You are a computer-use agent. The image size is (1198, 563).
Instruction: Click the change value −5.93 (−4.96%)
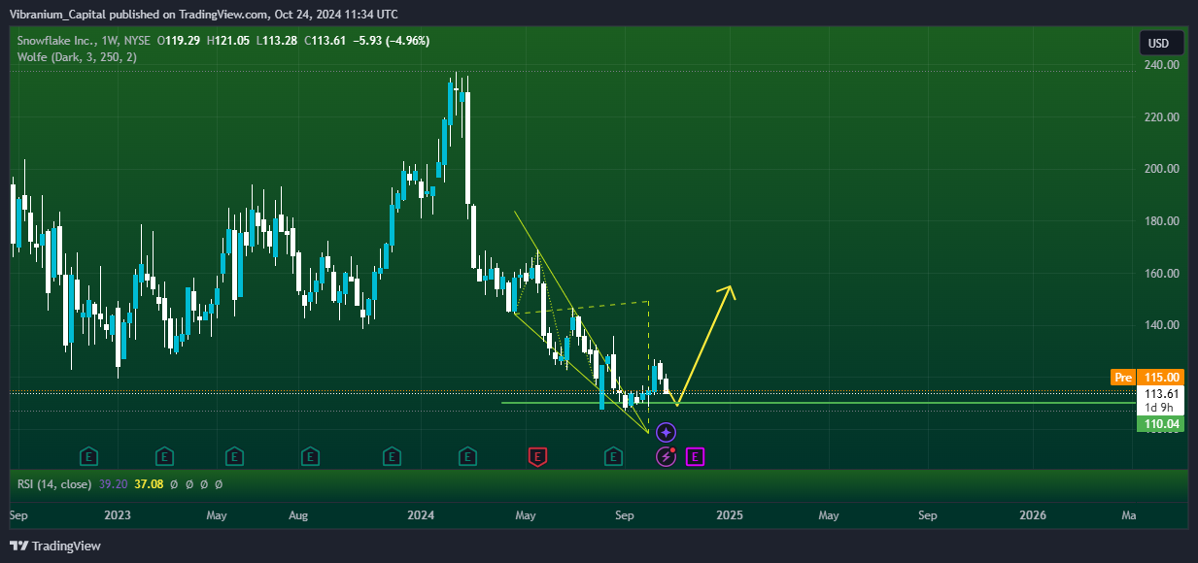(x=392, y=41)
